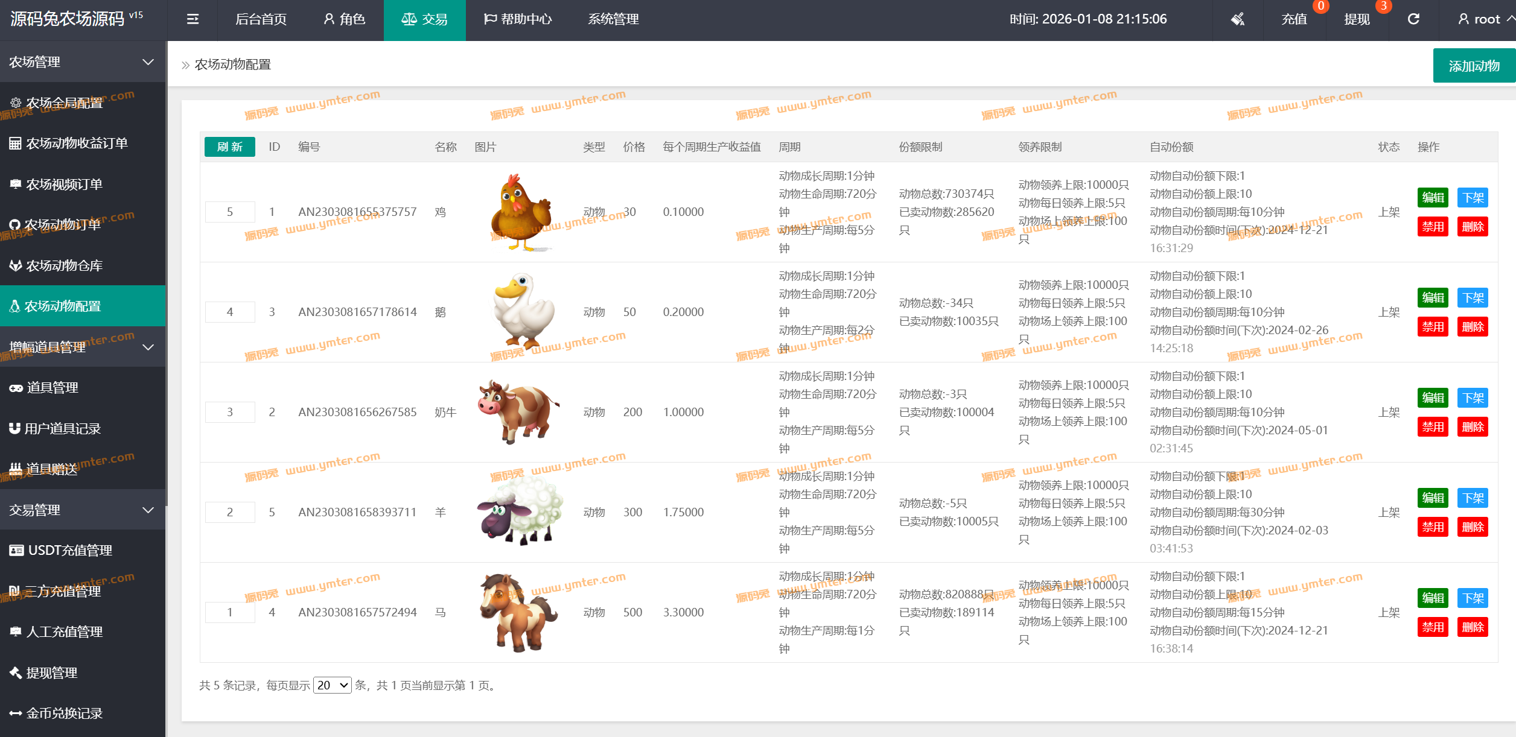1516x737 pixels.
Task: Switch to the 帮助中心 top tab
Action: (x=518, y=19)
